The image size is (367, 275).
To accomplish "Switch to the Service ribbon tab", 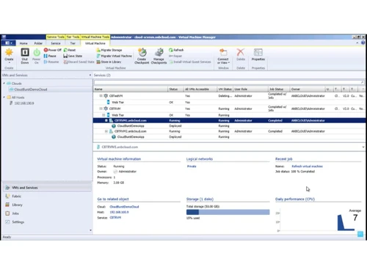I will (x=56, y=43).
